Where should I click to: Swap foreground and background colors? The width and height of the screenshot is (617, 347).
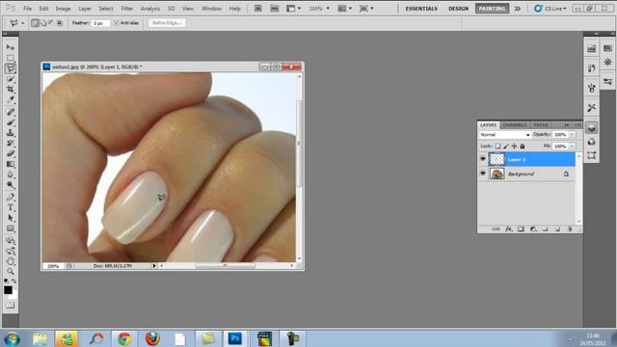(14, 280)
